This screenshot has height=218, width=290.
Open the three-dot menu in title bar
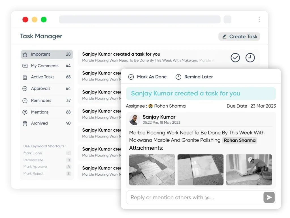pos(259,19)
